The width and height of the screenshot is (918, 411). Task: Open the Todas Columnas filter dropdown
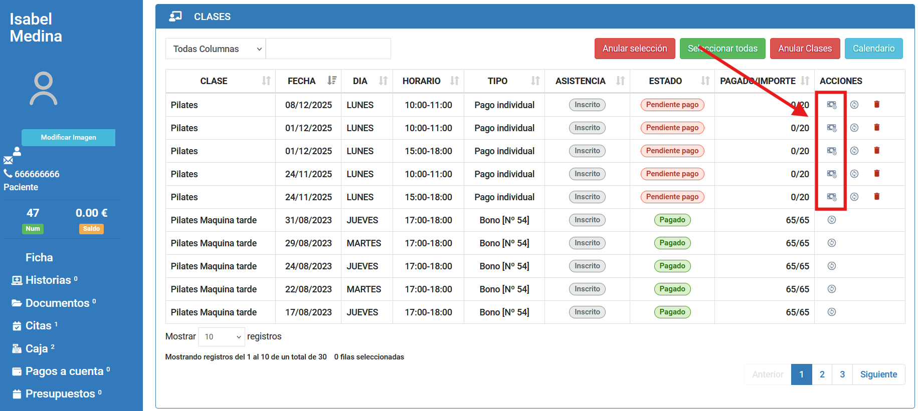point(216,49)
